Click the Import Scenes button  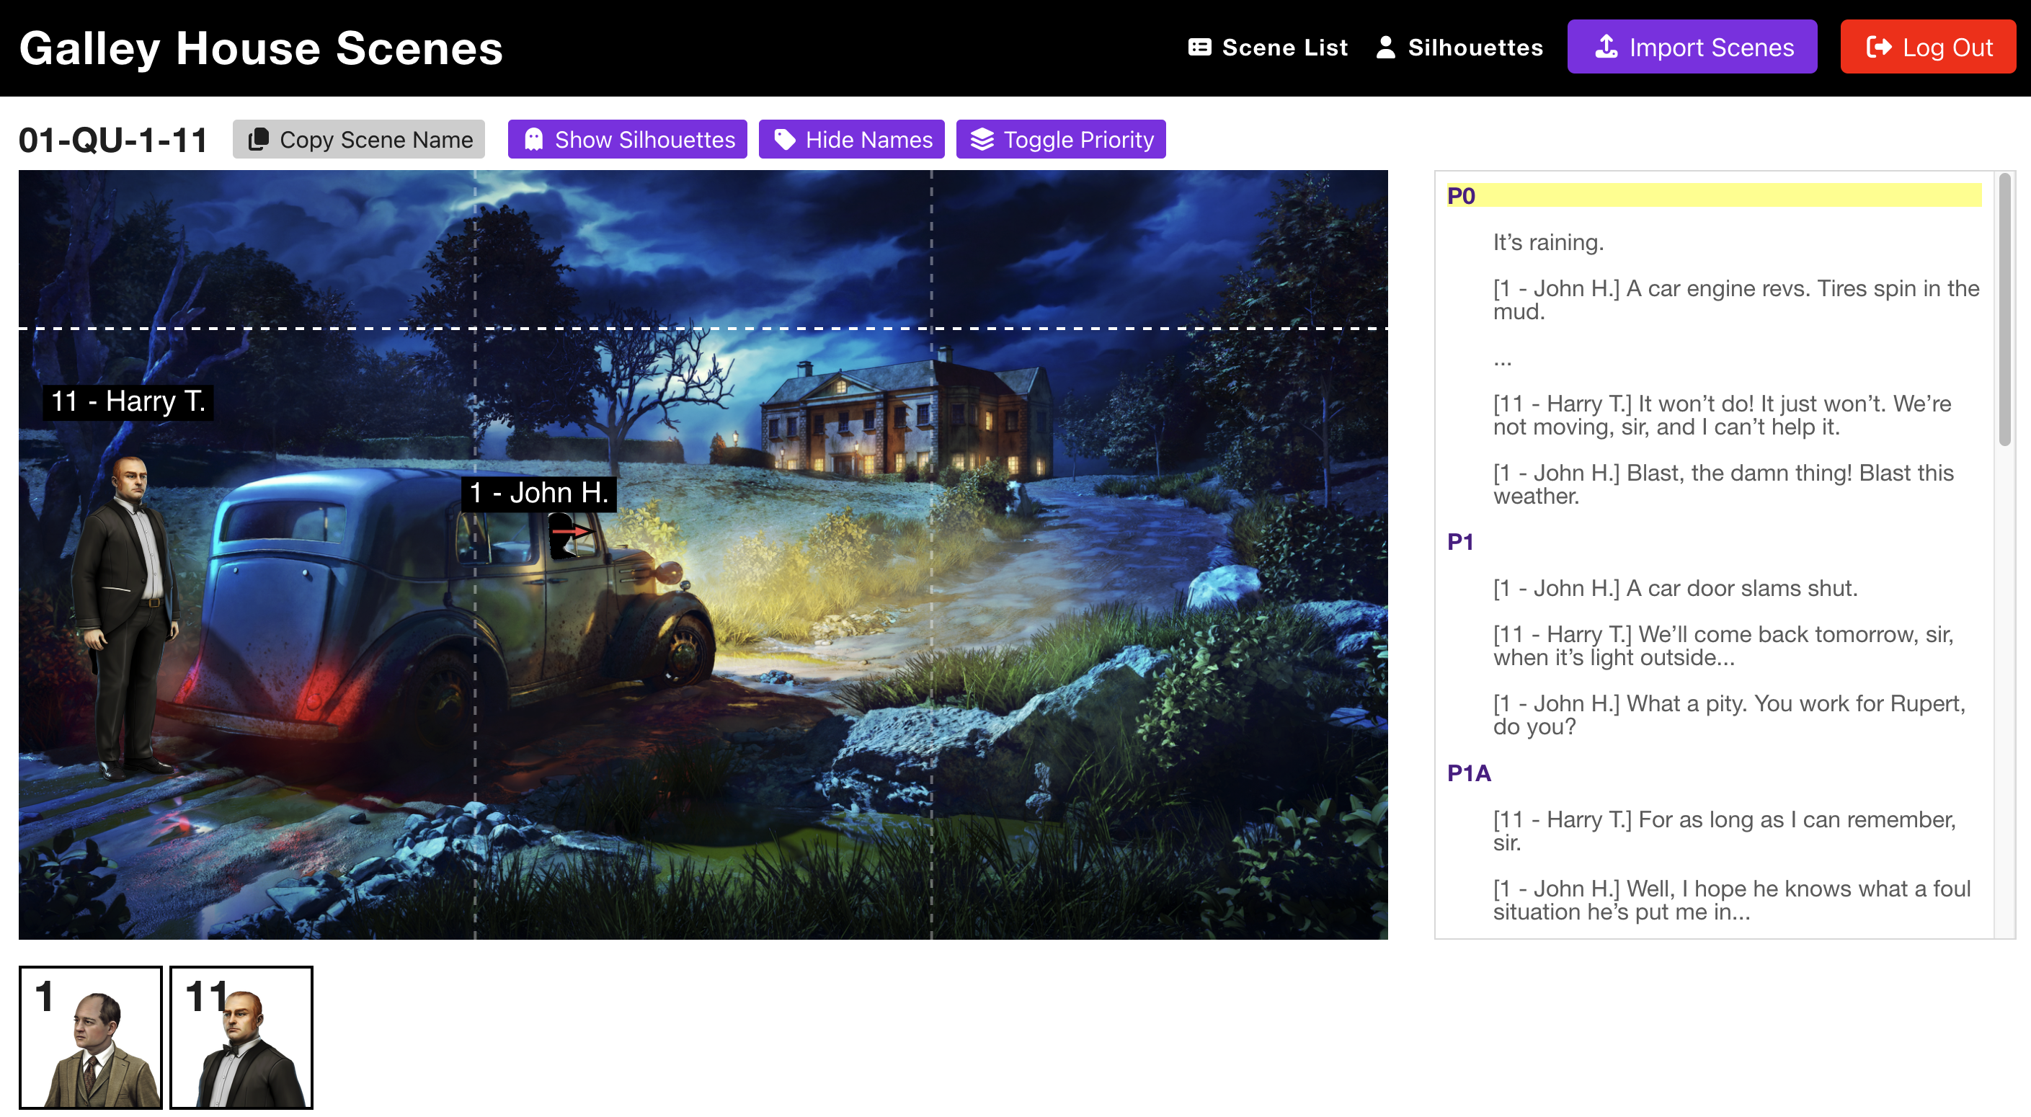(x=1692, y=48)
